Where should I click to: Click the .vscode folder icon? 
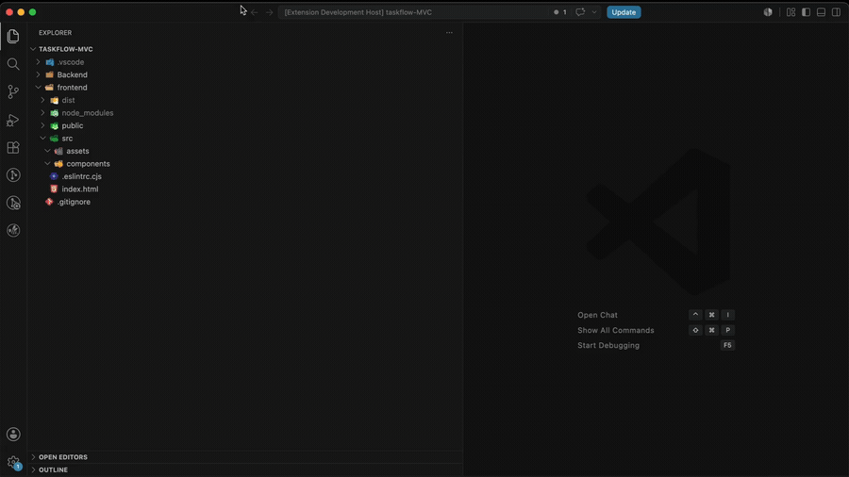(x=50, y=62)
